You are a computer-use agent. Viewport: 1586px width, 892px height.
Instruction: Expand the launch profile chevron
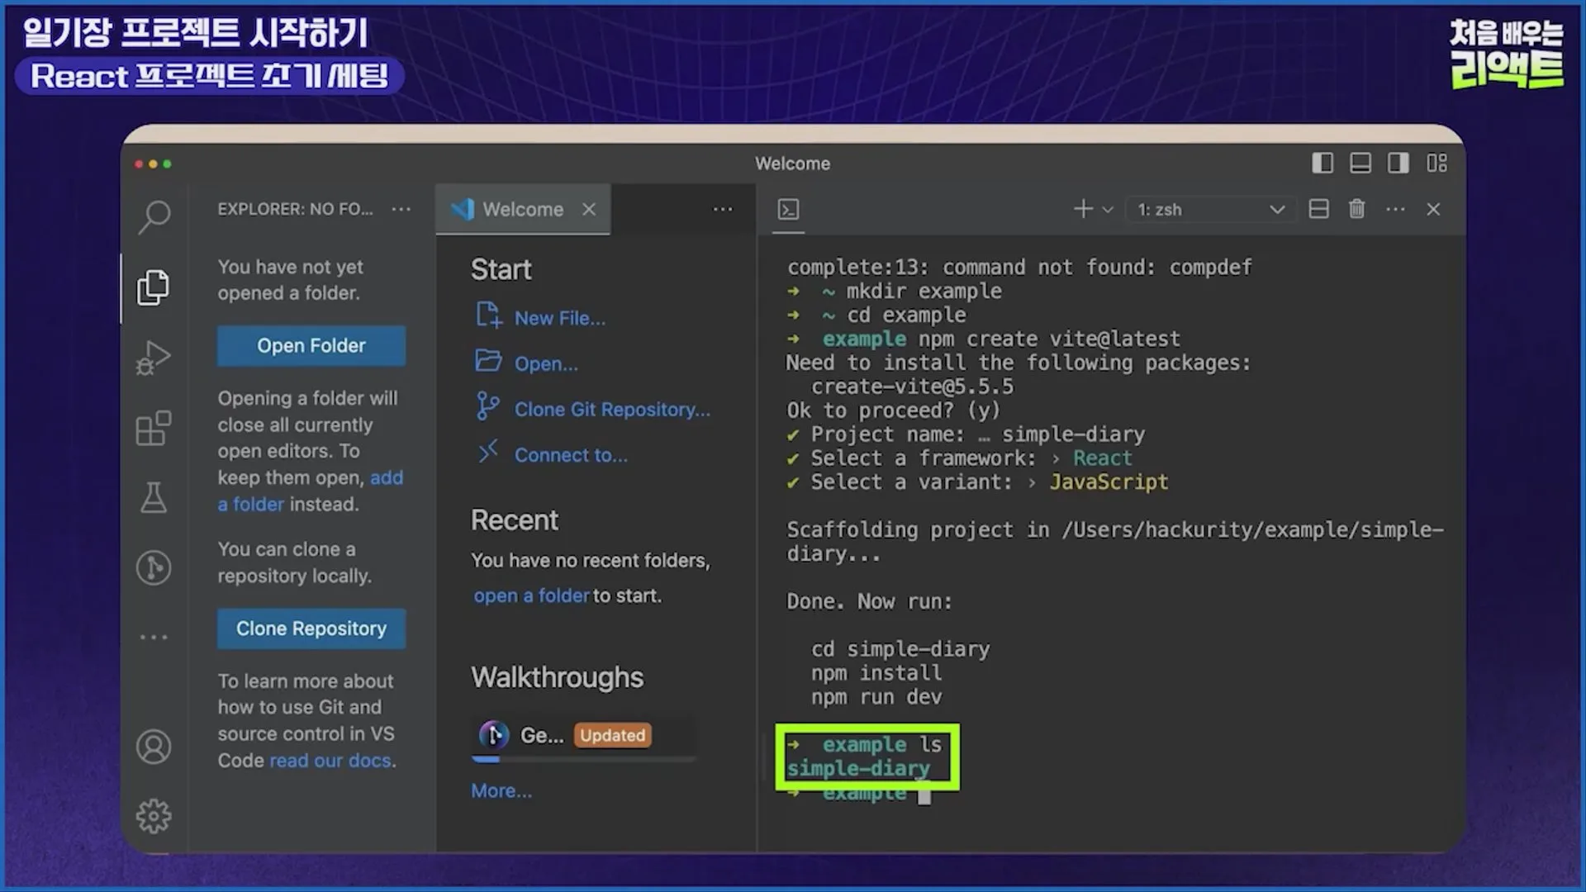(x=1108, y=210)
